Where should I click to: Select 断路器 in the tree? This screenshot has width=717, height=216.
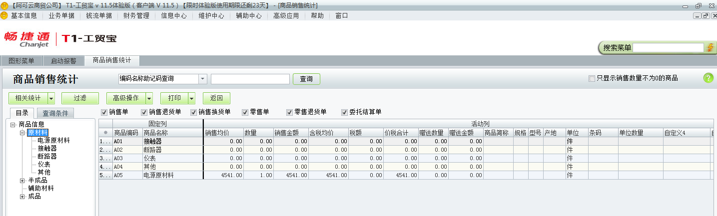click(47, 156)
